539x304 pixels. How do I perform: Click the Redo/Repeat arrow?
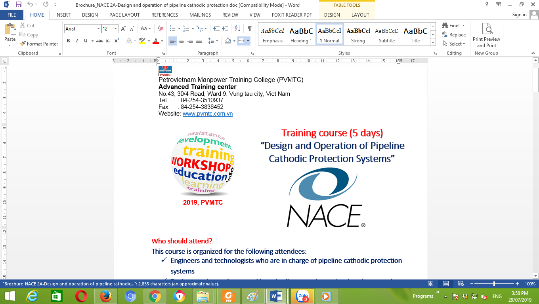tap(45, 5)
